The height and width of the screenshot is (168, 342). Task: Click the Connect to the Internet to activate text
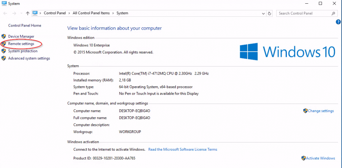pyautogui.click(x=109, y=150)
